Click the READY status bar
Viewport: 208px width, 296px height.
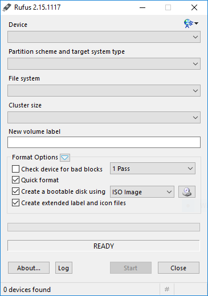tap(104, 246)
